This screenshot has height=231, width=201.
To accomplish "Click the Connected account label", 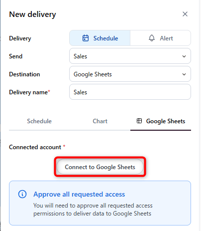I will 35,147.
